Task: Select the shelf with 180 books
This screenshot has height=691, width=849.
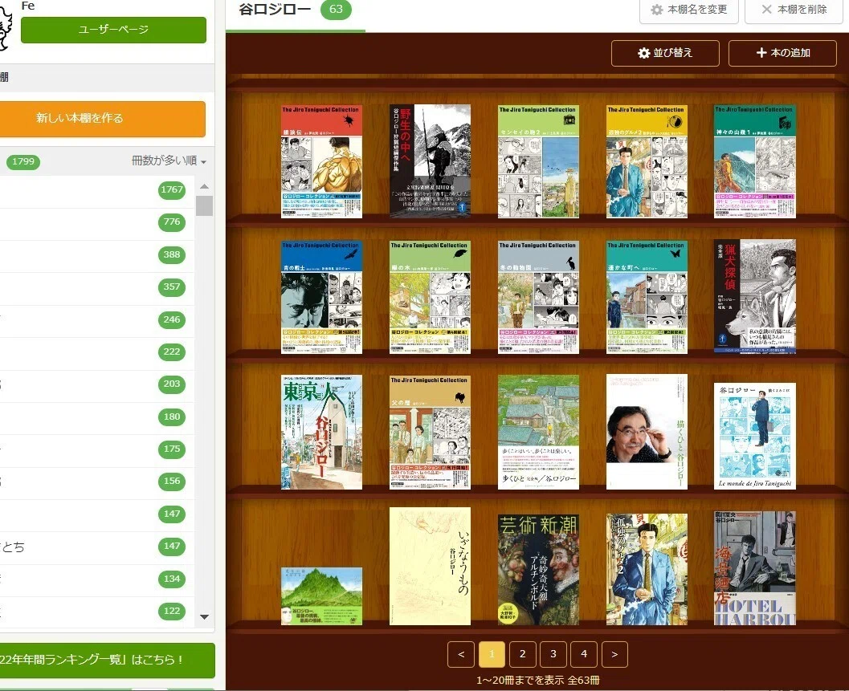Action: (97, 417)
